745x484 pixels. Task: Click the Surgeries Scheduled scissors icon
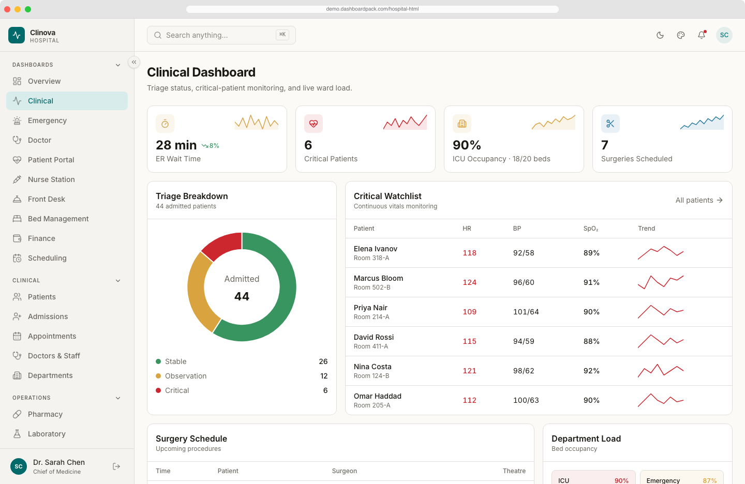pos(610,124)
